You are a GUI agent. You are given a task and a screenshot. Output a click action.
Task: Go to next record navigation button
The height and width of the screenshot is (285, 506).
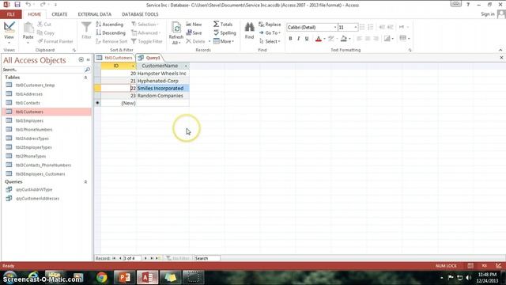145,258
